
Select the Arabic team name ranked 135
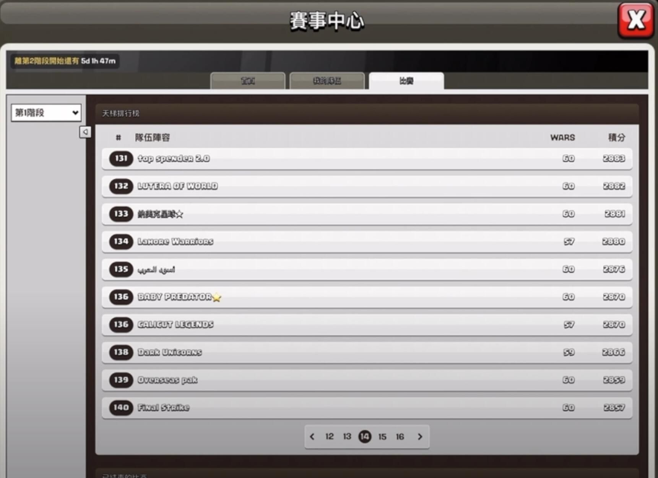tap(156, 269)
